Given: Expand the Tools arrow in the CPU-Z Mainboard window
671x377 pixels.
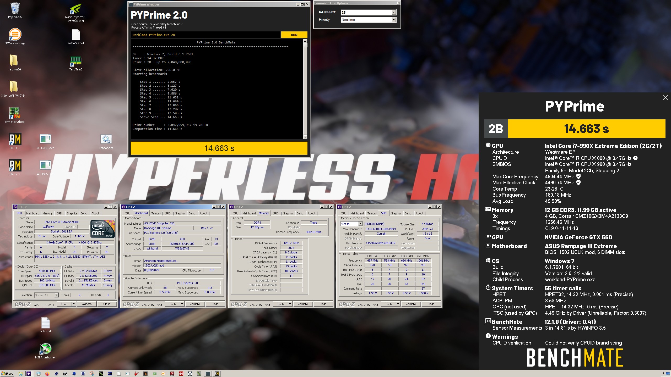Looking at the screenshot, I should [182, 304].
